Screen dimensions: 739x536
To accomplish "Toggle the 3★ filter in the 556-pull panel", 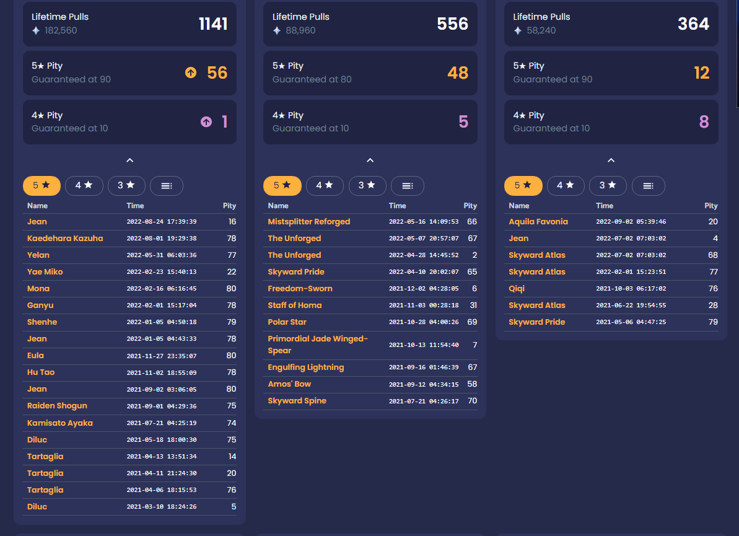I will point(367,186).
